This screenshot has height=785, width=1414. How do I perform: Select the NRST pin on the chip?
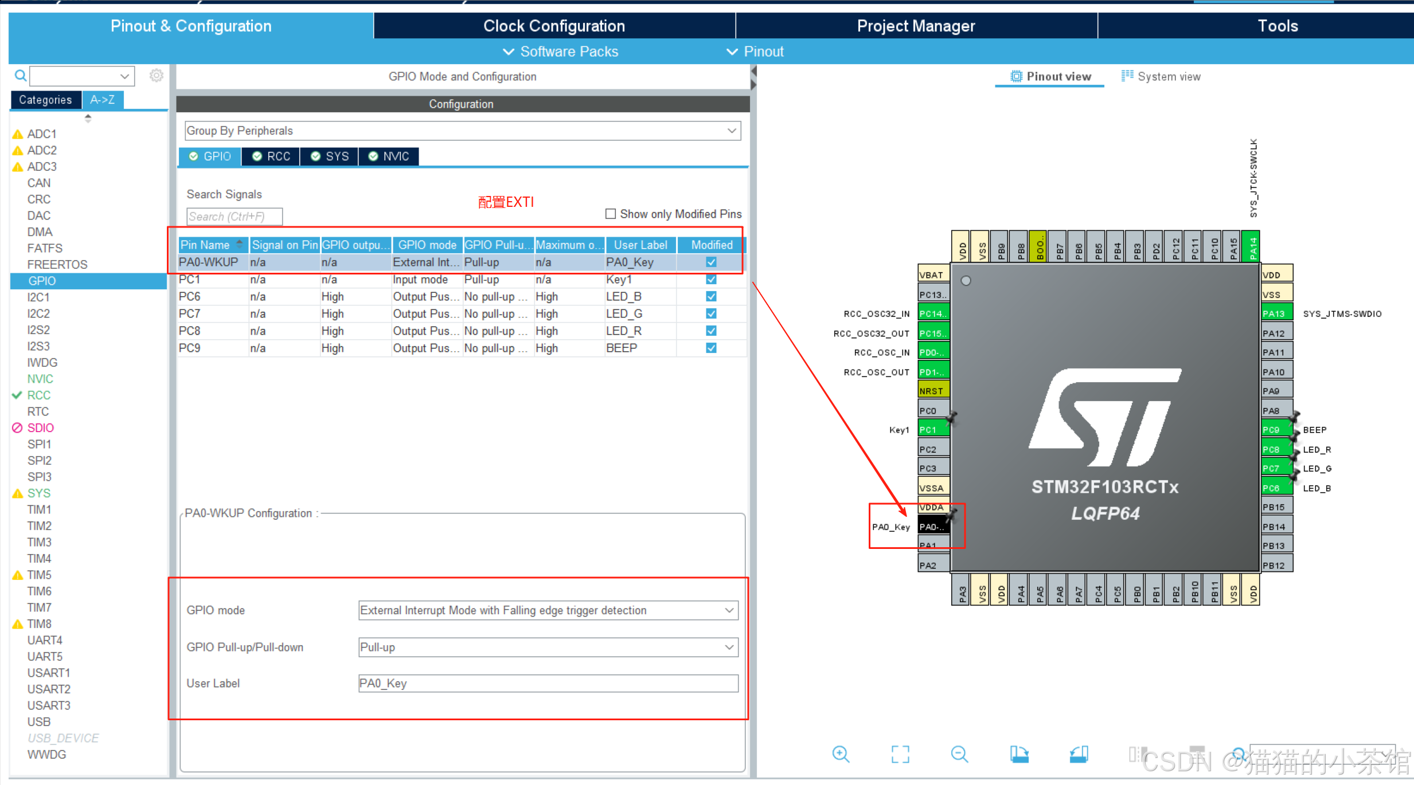[x=933, y=391]
